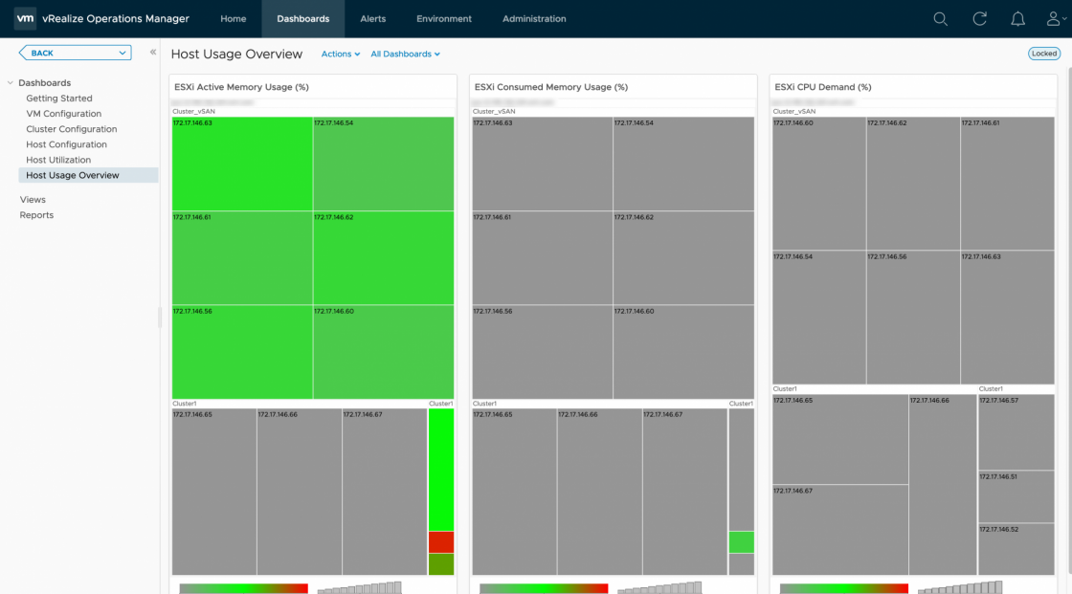This screenshot has width=1072, height=594.
Task: Go to the Environment tab
Action: [444, 19]
